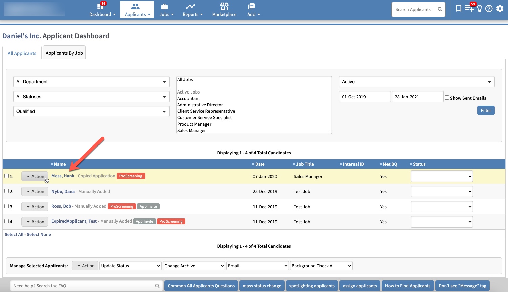Select the checkbox for Bob Ross row
508x292 pixels.
click(6, 206)
